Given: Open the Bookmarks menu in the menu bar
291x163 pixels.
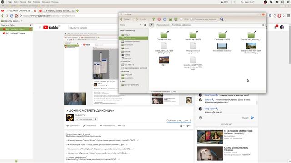Looking at the screenshot, I should coord(45,2).
